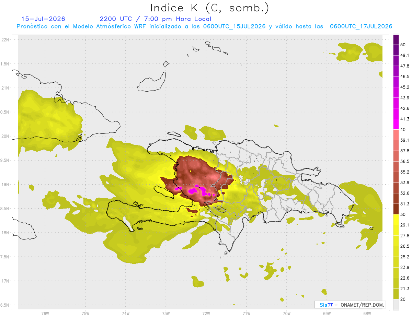This screenshot has height=318, width=412.
Task: Click the longitude label "72W"
Action: 206,314
